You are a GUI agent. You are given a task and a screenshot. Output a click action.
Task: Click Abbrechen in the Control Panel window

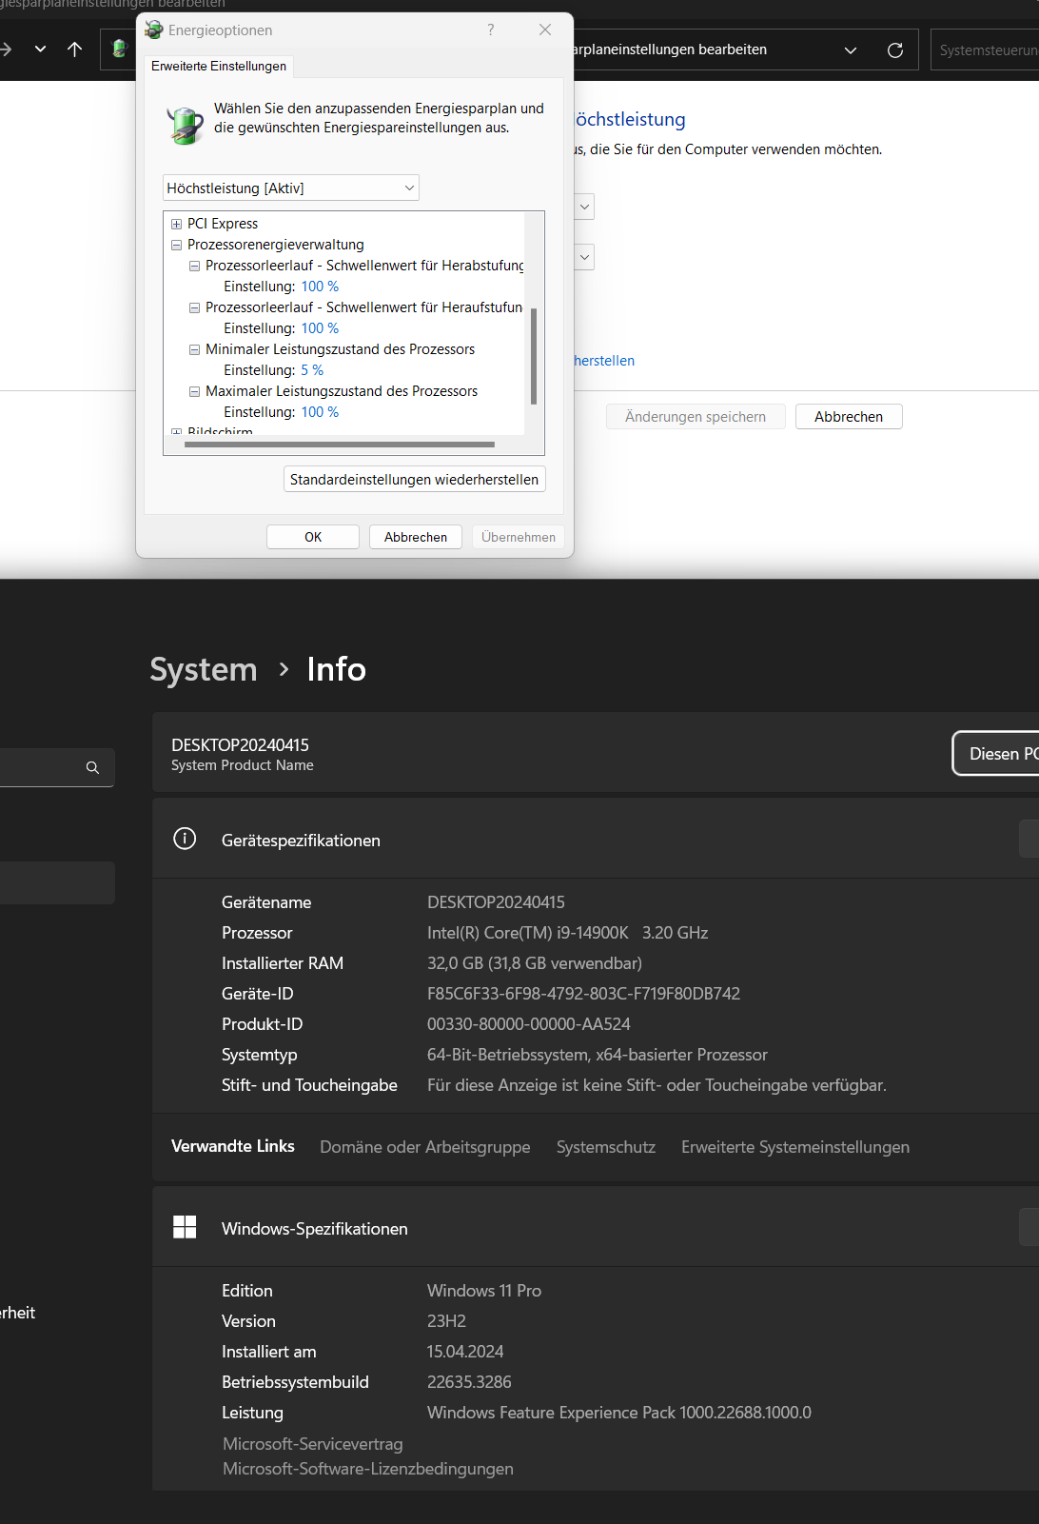pyautogui.click(x=849, y=417)
